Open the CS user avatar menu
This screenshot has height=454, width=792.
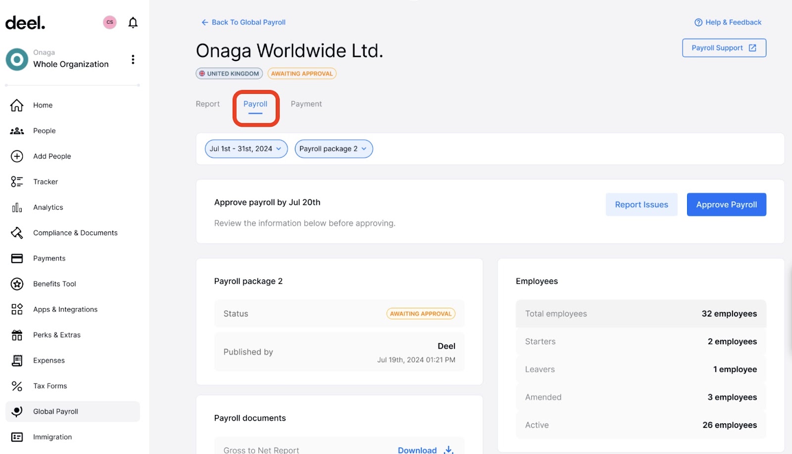(x=110, y=22)
